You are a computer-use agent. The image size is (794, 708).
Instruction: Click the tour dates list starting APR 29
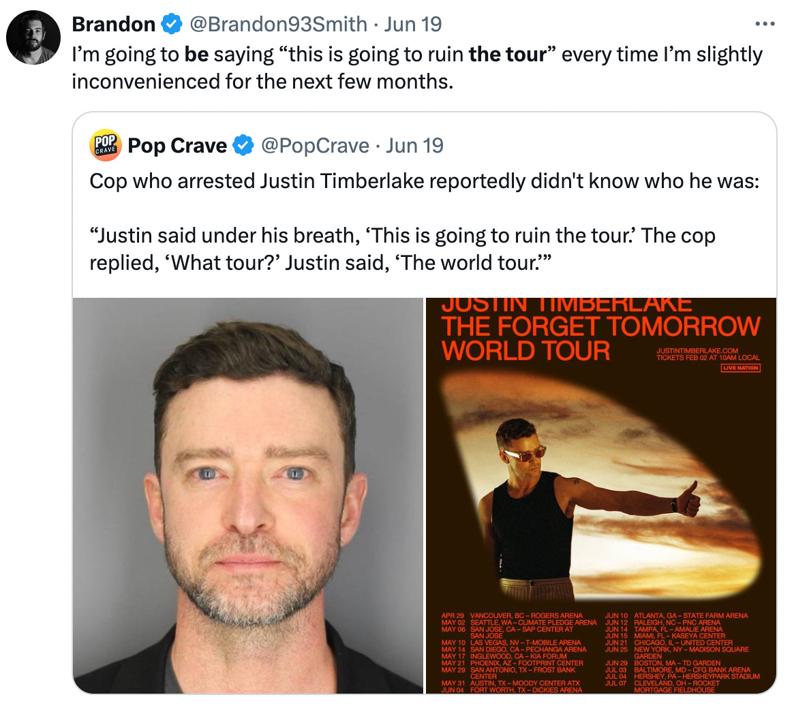pos(519,652)
